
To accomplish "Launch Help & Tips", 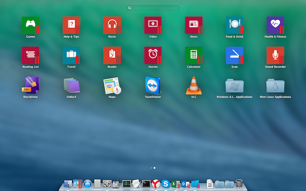I will (71, 25).
